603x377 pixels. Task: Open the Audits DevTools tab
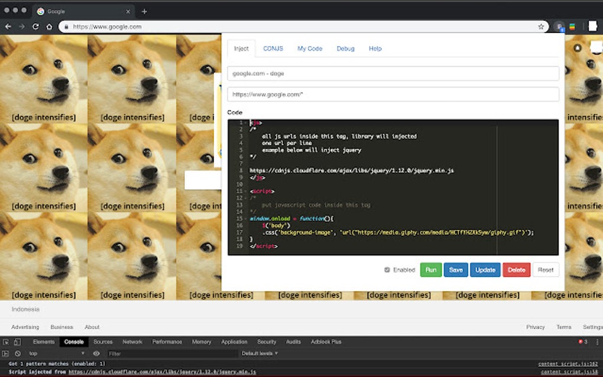(x=293, y=342)
